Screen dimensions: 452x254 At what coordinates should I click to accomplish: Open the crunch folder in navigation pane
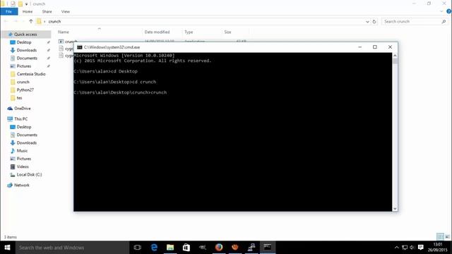coord(23,82)
